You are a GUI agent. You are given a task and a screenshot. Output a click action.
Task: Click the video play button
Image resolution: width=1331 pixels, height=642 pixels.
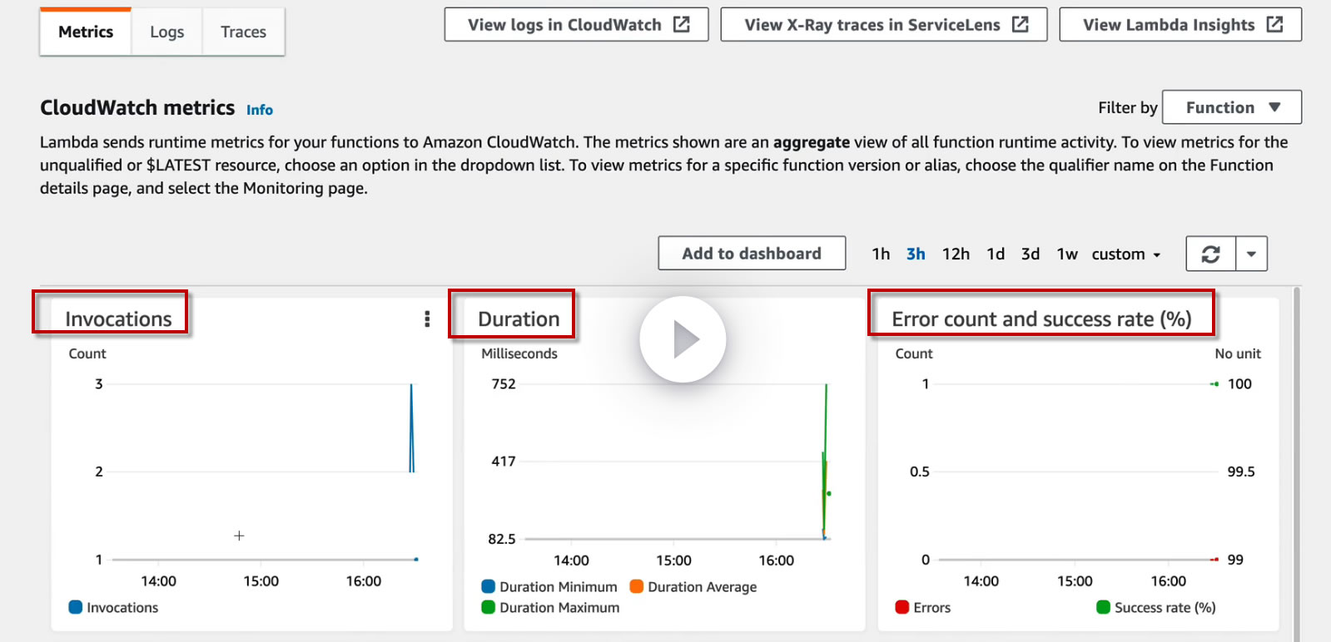[683, 339]
